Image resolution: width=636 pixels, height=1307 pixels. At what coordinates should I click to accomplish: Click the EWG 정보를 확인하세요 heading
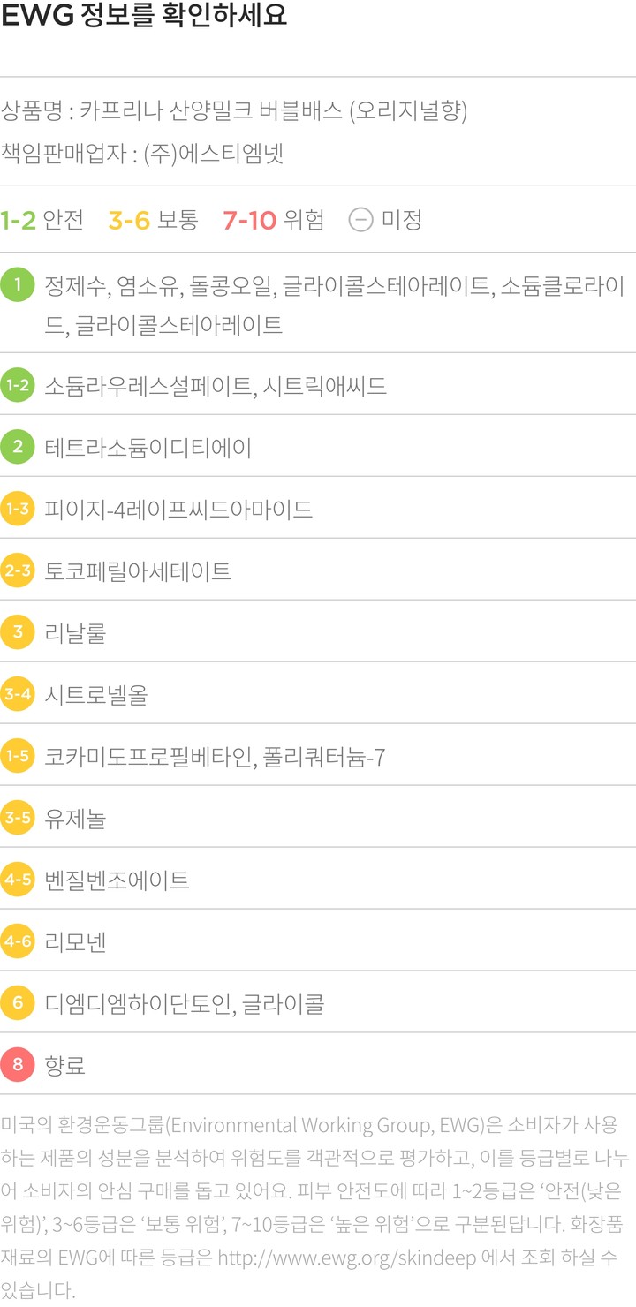(x=145, y=18)
